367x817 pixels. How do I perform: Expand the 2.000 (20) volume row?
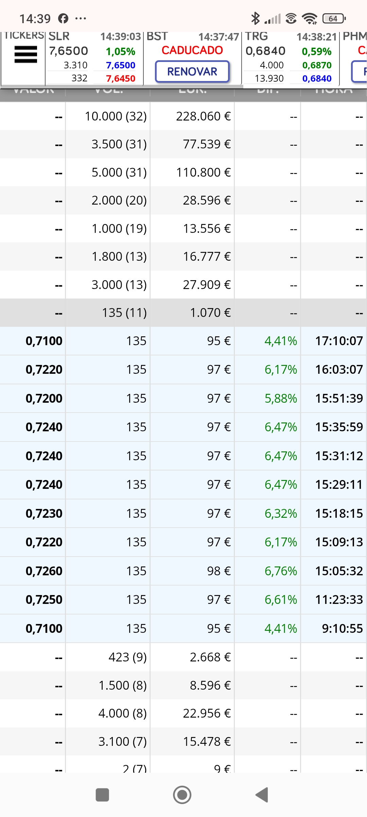[x=183, y=201]
